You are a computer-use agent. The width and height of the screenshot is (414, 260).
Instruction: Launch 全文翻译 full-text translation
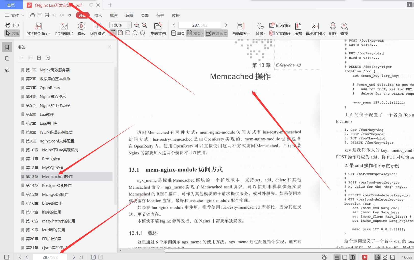[x=280, y=33]
